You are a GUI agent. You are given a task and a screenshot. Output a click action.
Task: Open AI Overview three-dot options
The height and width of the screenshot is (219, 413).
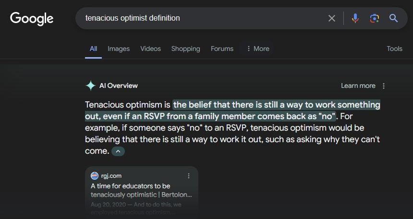pyautogui.click(x=384, y=86)
